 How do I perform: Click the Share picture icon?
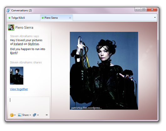point(20,115)
